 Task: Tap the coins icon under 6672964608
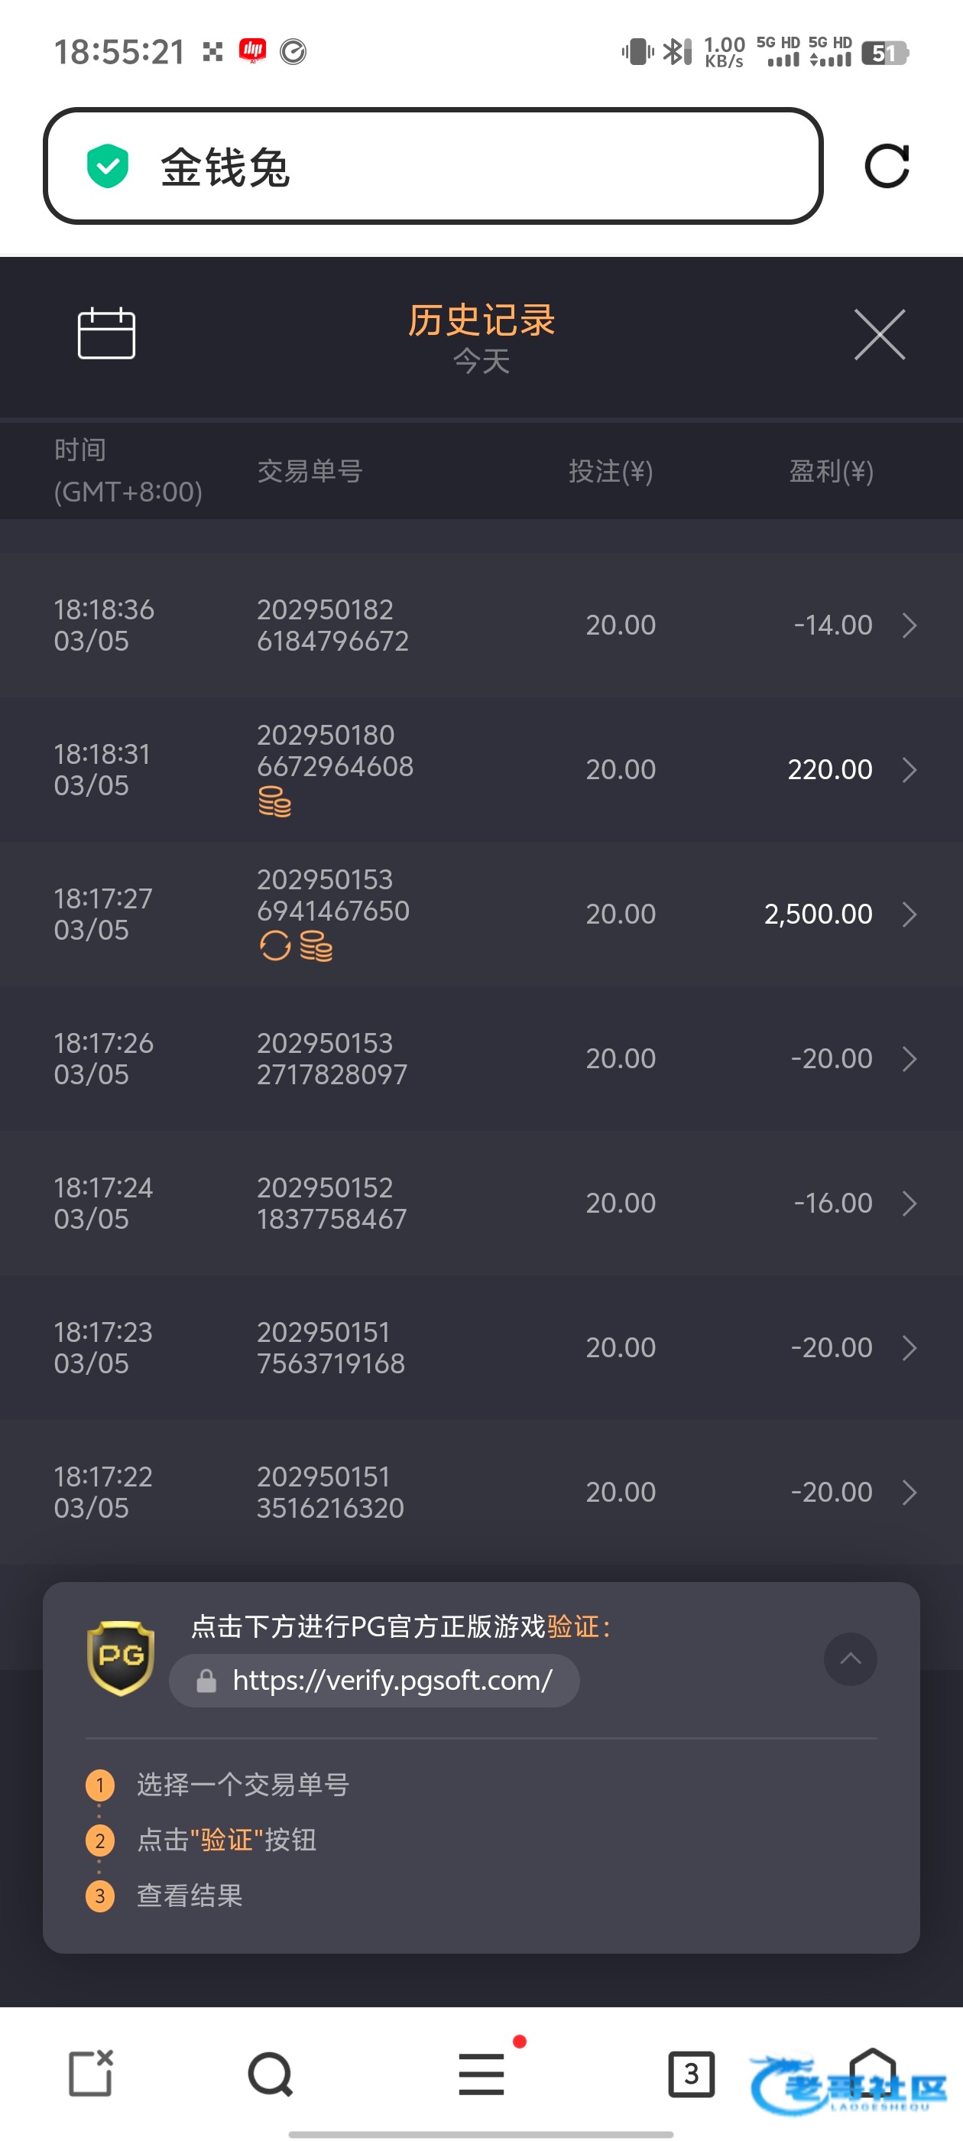point(274,802)
